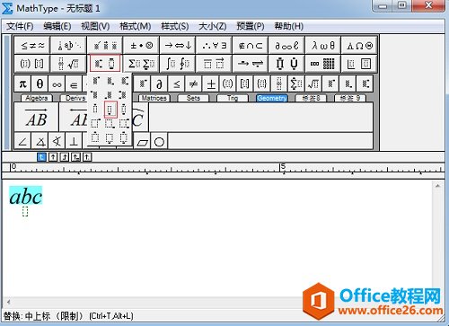Image resolution: width=449 pixels, height=326 pixels.
Task: Open the 视图(V) menu
Action: coord(95,26)
